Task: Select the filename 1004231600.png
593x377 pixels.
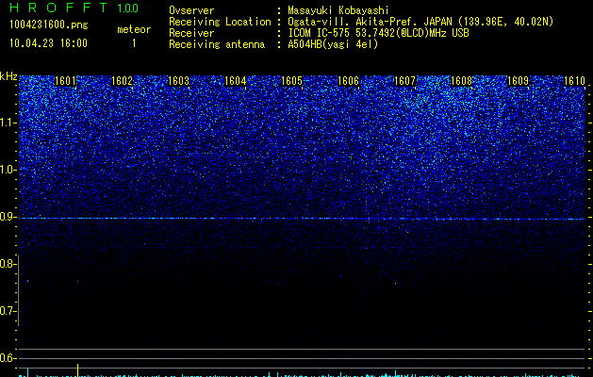Action: pos(49,25)
